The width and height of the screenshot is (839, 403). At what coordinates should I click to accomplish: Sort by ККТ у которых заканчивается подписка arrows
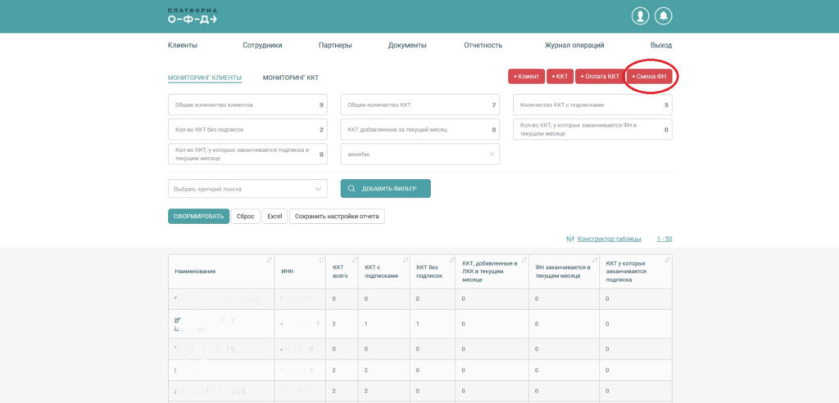tap(667, 260)
